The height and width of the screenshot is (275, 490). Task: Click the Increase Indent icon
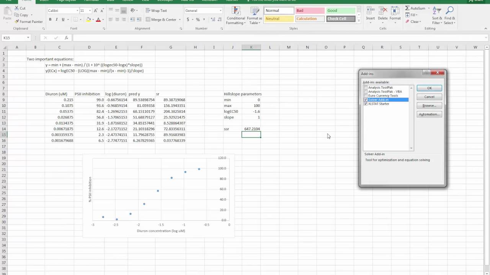[x=139, y=19]
